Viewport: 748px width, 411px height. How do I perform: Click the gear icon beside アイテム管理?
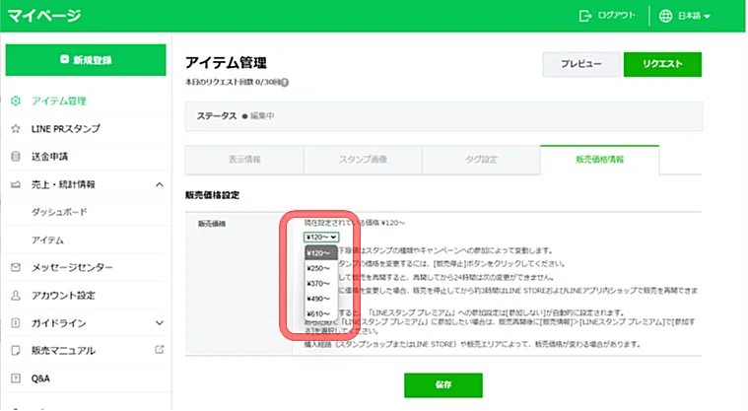click(16, 101)
